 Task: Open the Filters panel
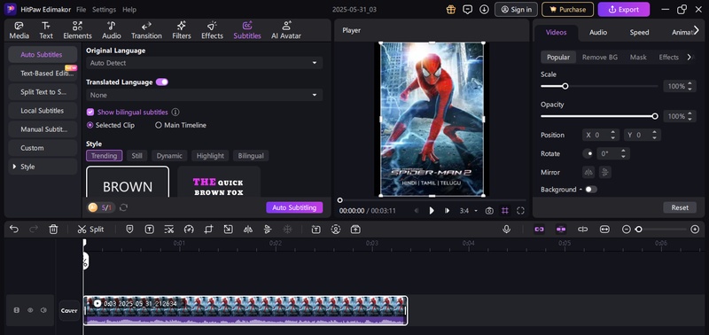pyautogui.click(x=182, y=30)
